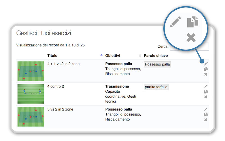Edit the 5 vs 2 in 2 zone exercise

[x=206, y=109]
